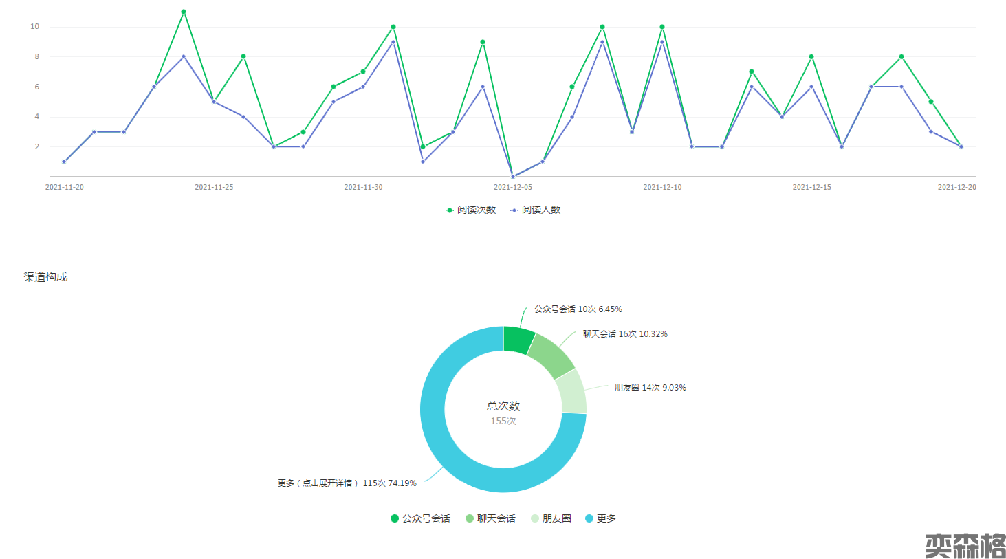Open the 朋友圈 14次 9.03% label
This screenshot has width=1006, height=559.
(650, 388)
